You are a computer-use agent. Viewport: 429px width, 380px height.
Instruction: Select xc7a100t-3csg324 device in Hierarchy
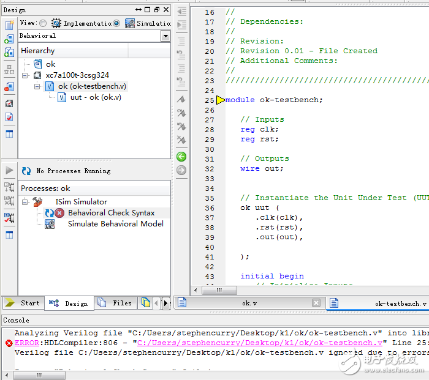click(x=77, y=75)
